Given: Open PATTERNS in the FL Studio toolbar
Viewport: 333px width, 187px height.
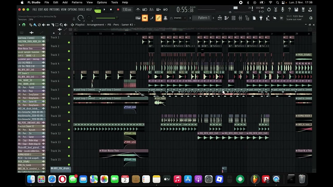Looking at the screenshot, I should [x=54, y=10].
